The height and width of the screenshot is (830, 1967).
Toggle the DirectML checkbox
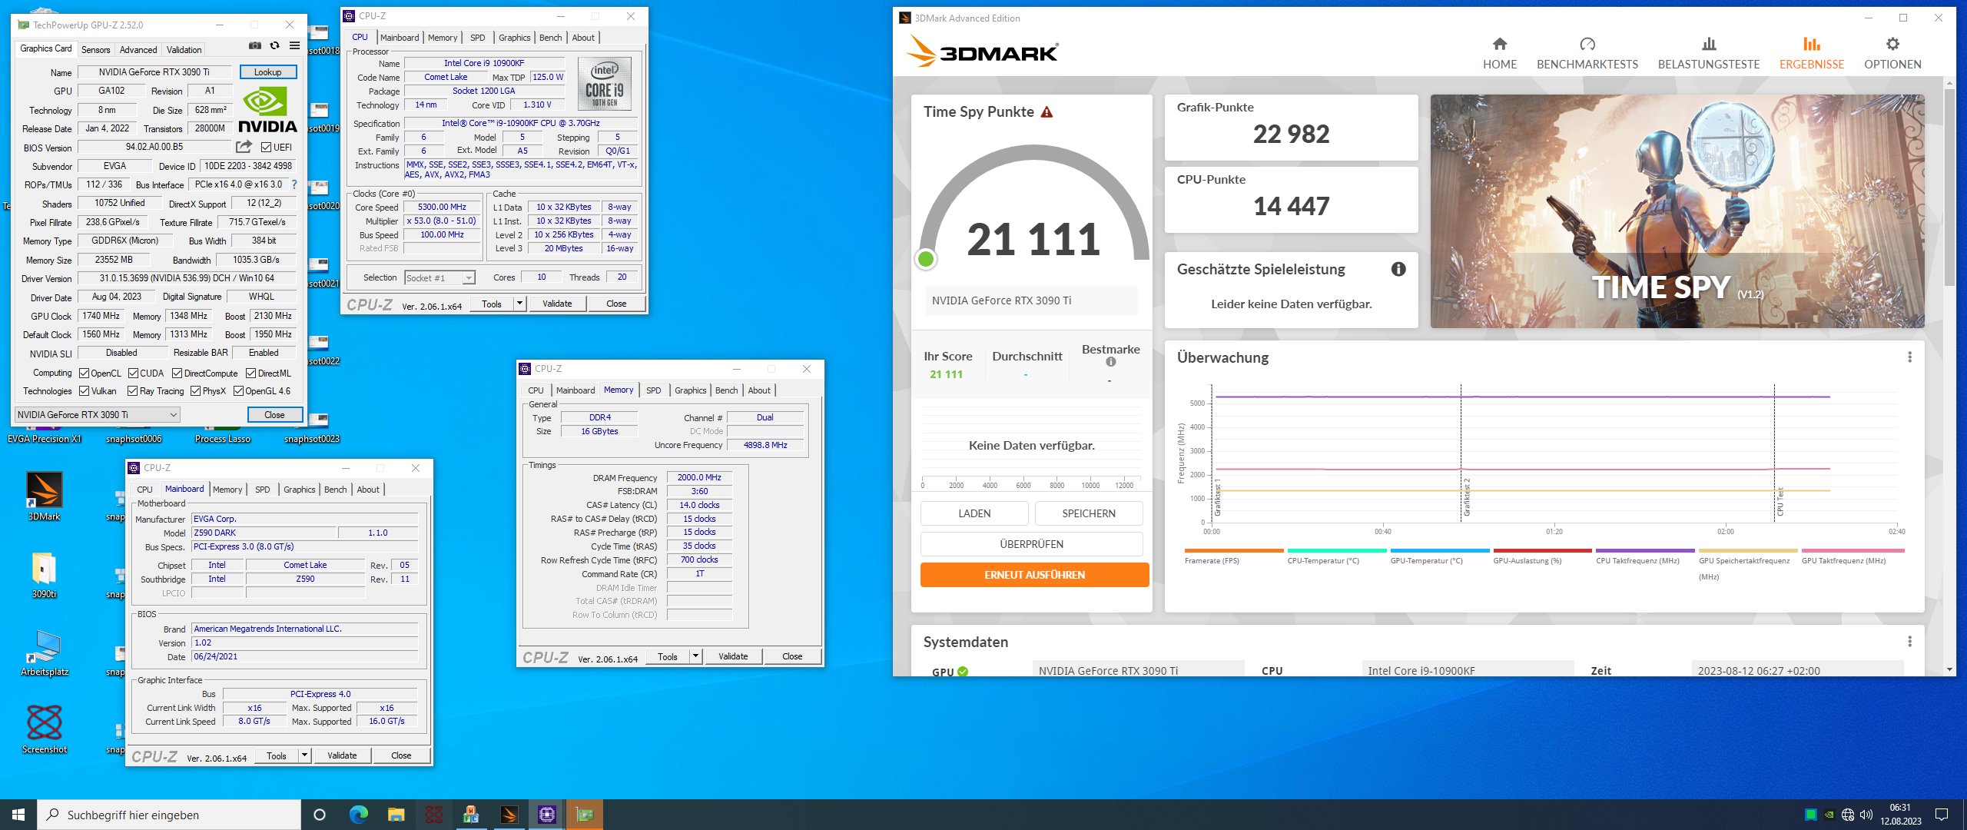pos(250,373)
